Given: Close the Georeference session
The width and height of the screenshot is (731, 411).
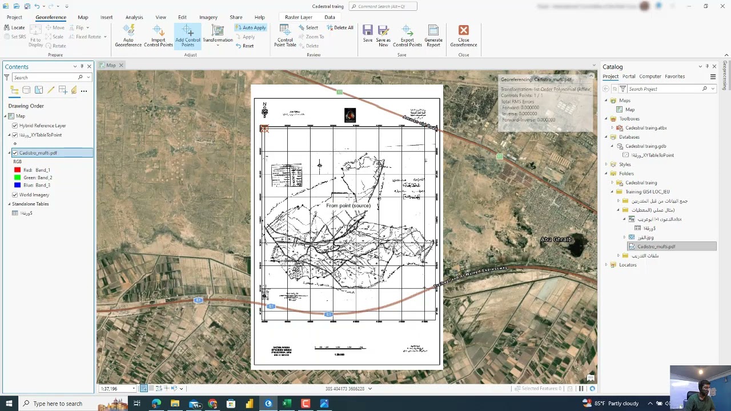Looking at the screenshot, I should [463, 36].
